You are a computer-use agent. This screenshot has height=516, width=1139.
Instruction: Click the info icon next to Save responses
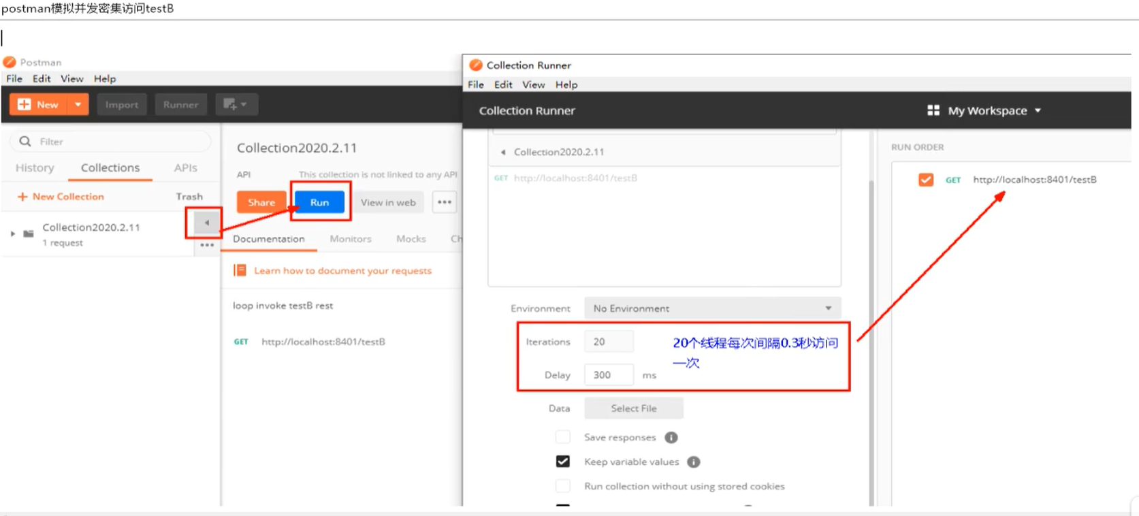click(x=671, y=437)
